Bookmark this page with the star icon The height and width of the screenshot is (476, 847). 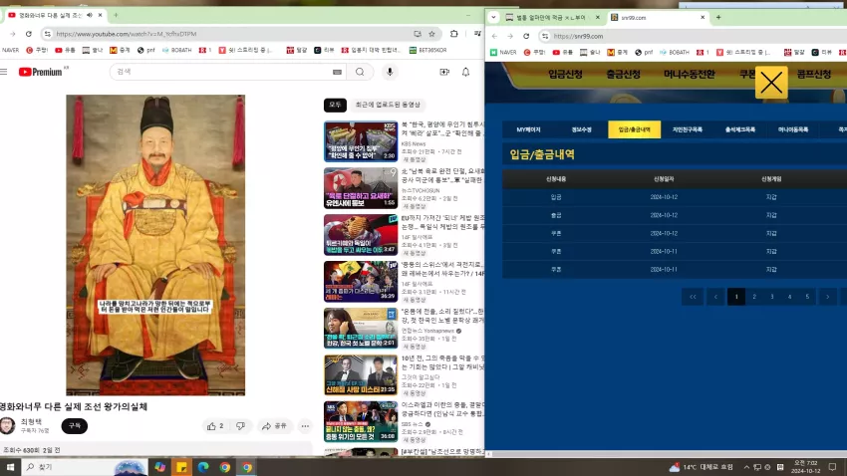pos(431,34)
